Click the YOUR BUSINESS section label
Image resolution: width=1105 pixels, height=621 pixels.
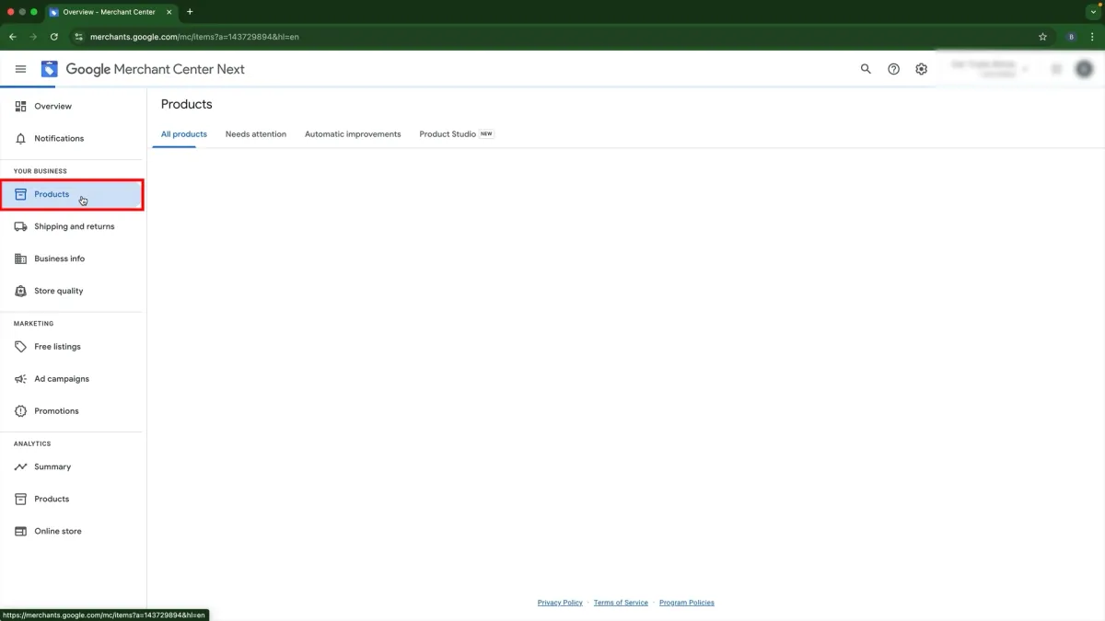[x=41, y=171]
